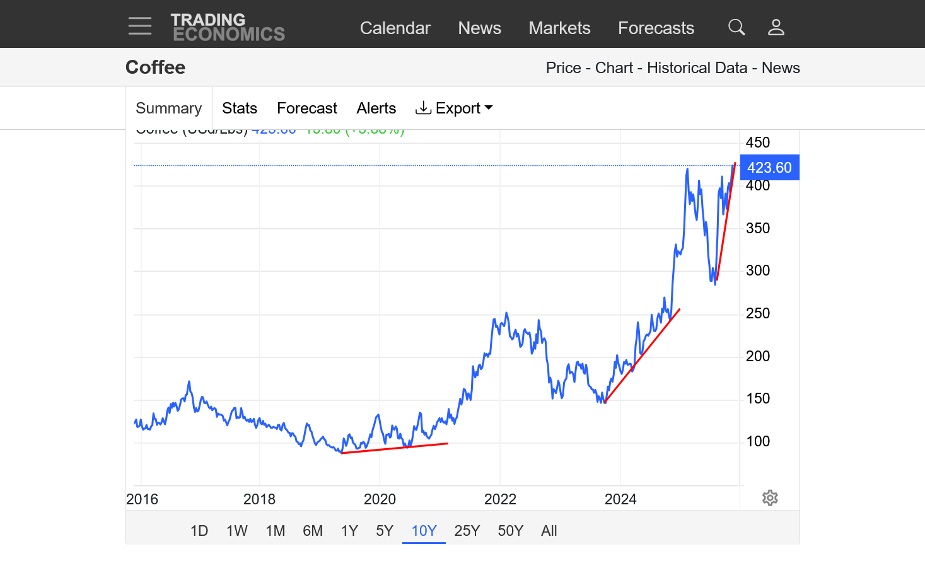Open the Stats tab
The height and width of the screenshot is (568, 925).
pyautogui.click(x=239, y=108)
